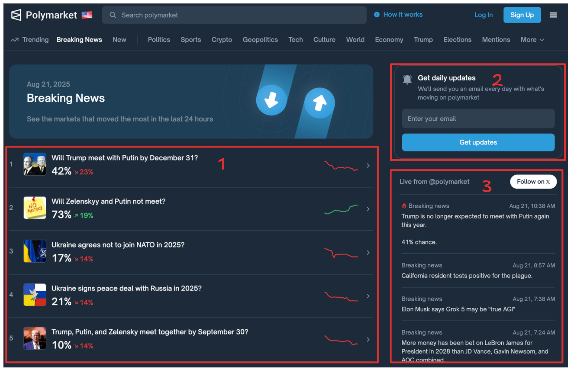Click the Trump thumbnail in market five

click(x=35, y=338)
